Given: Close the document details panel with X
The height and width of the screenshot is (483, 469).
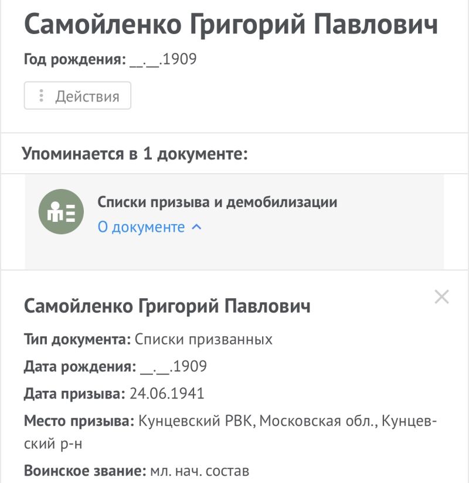Looking at the screenshot, I should point(441,296).
